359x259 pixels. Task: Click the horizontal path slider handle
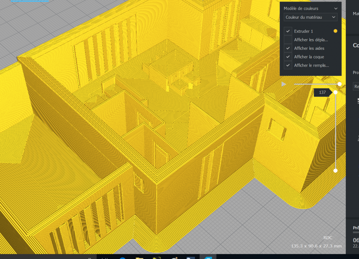(340, 84)
